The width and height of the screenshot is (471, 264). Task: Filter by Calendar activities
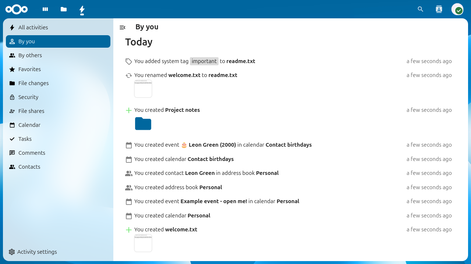pyautogui.click(x=29, y=125)
